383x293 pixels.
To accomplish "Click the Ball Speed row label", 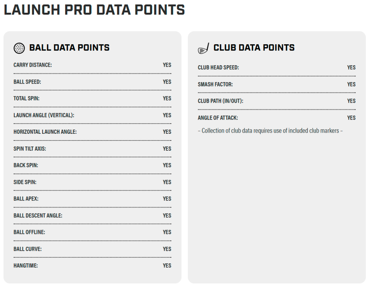I will click(x=27, y=82).
